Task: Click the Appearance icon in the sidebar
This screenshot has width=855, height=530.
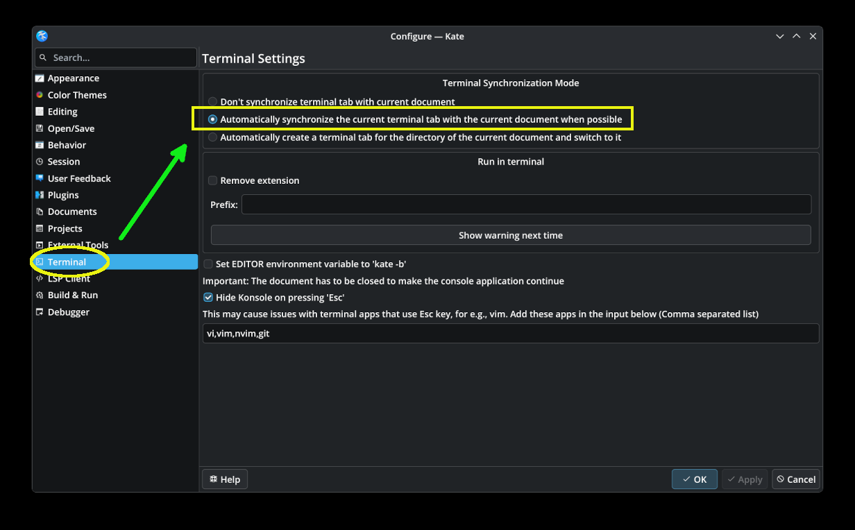Action: point(40,78)
